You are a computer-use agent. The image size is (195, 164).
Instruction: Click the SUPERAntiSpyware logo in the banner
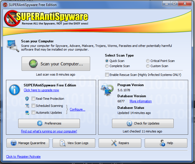point(46,18)
